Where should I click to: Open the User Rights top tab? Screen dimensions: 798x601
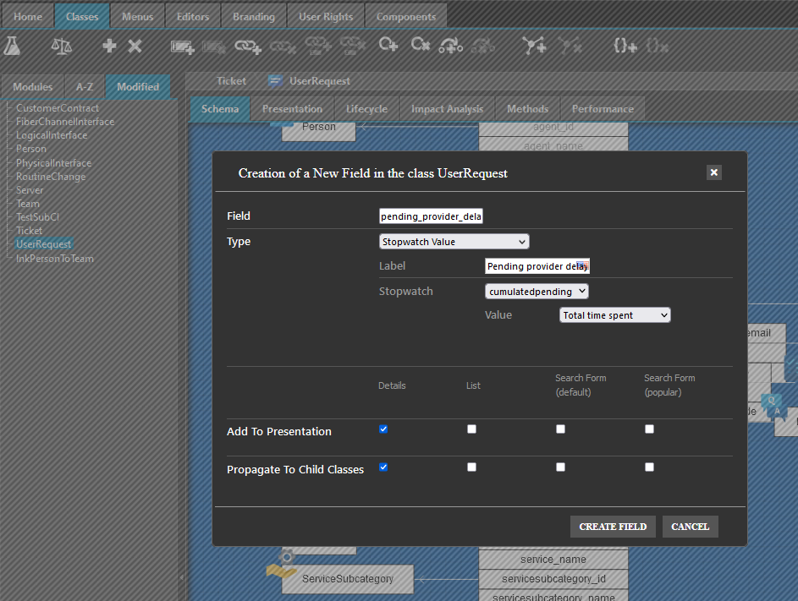[326, 16]
